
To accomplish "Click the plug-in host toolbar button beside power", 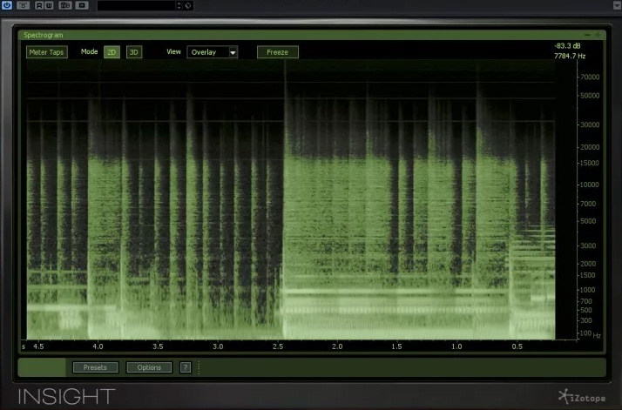I will tap(23, 5).
